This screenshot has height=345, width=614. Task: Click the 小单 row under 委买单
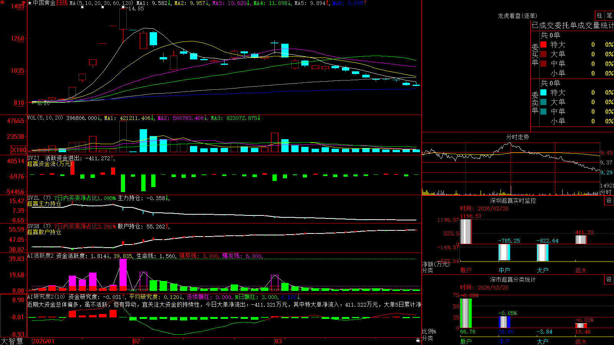576,73
